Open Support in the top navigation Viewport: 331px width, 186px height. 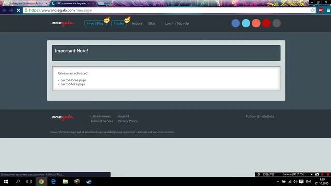click(138, 23)
